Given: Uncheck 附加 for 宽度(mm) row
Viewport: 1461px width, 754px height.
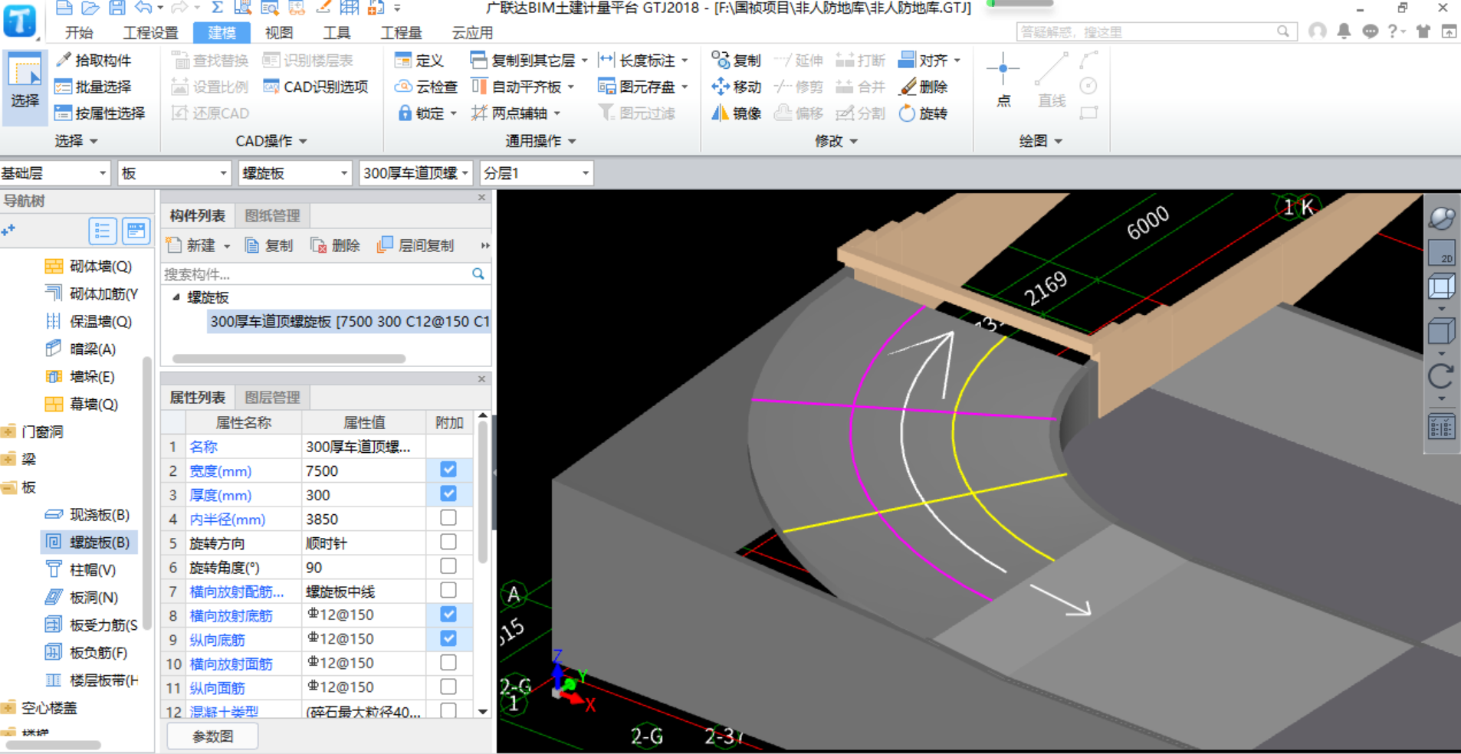Looking at the screenshot, I should 448,470.
